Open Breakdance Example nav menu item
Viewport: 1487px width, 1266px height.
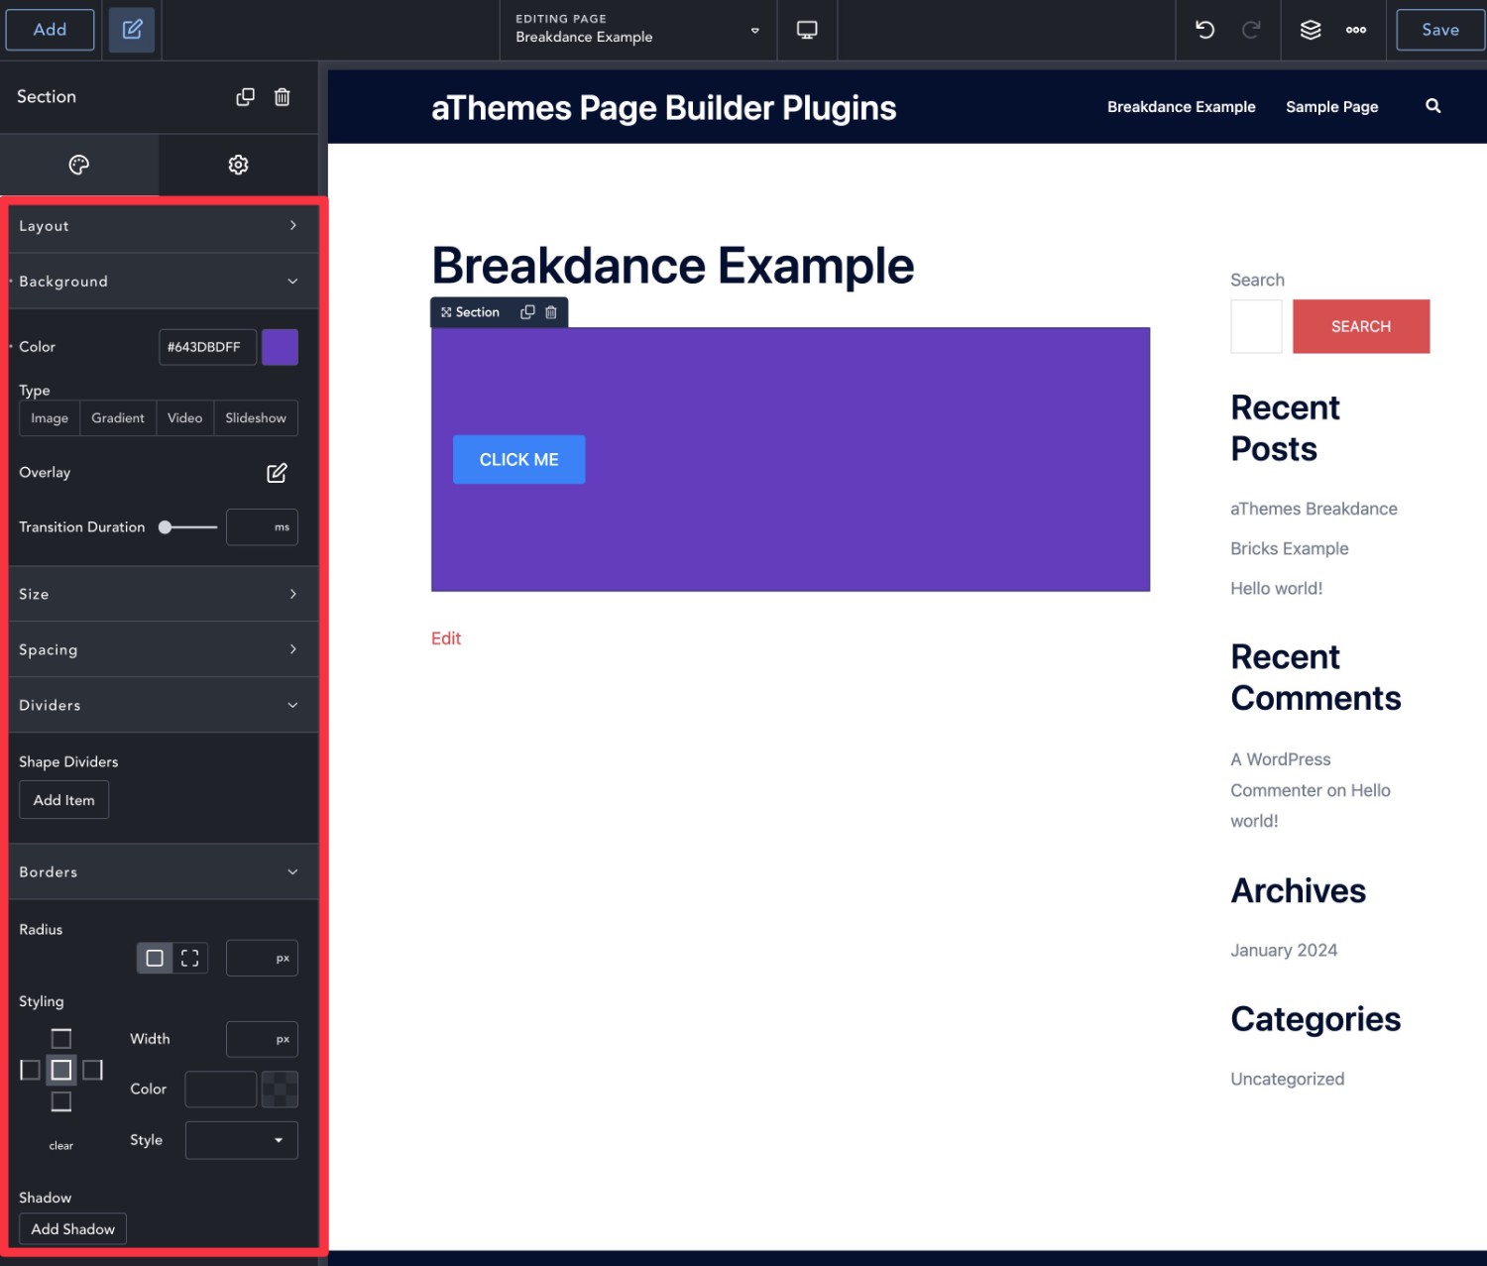coord(1181,107)
